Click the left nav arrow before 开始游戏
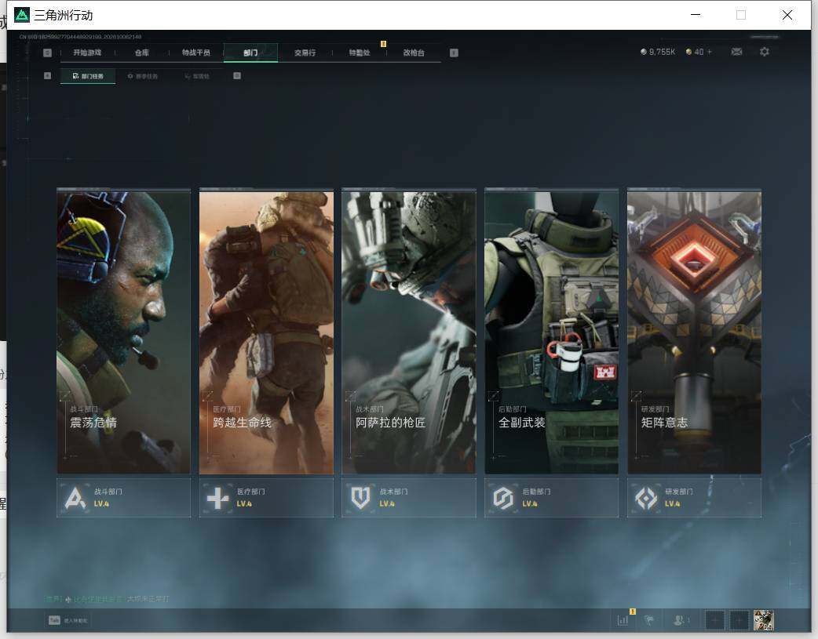The width and height of the screenshot is (818, 639). pos(47,53)
